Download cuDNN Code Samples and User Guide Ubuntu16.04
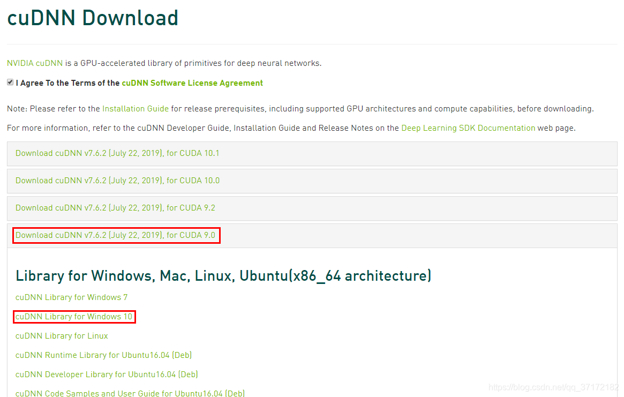The height and width of the screenshot is (397, 624). [x=130, y=393]
